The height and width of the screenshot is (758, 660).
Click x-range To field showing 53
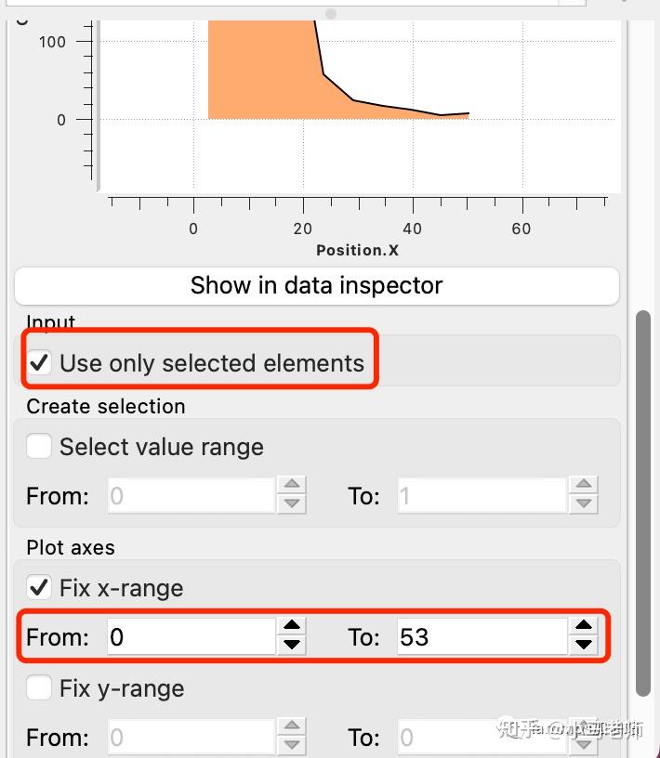[481, 637]
